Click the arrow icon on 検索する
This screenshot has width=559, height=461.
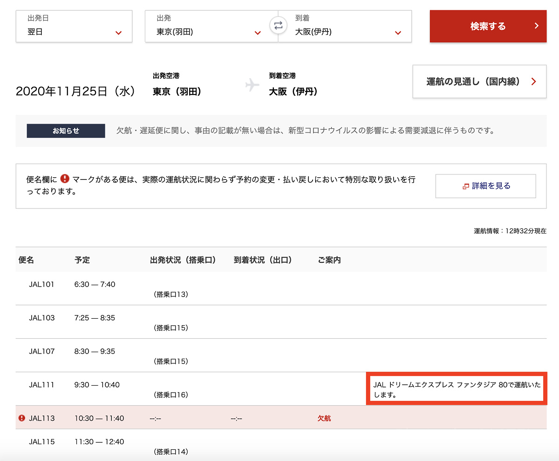coord(537,26)
